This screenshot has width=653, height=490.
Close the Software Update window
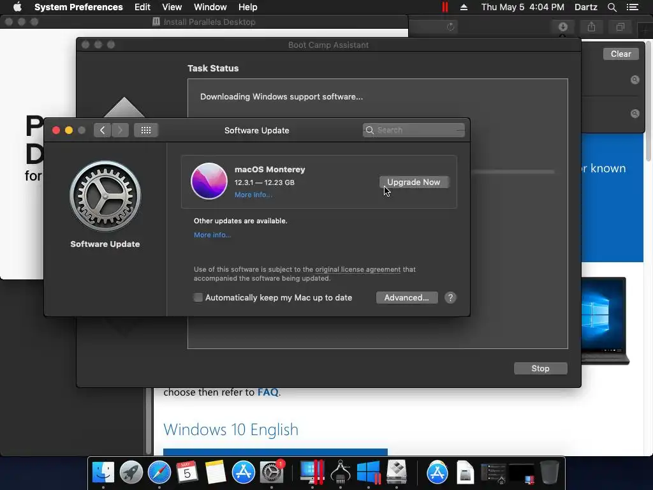[x=56, y=130]
